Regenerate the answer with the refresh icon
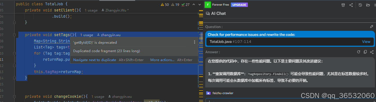Image resolution: width=376 pixels, height=102 pixels. coord(358,52)
